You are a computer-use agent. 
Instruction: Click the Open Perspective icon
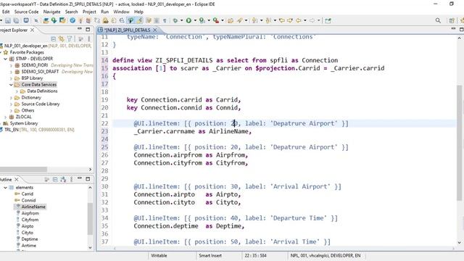pyautogui.click(x=452, y=20)
